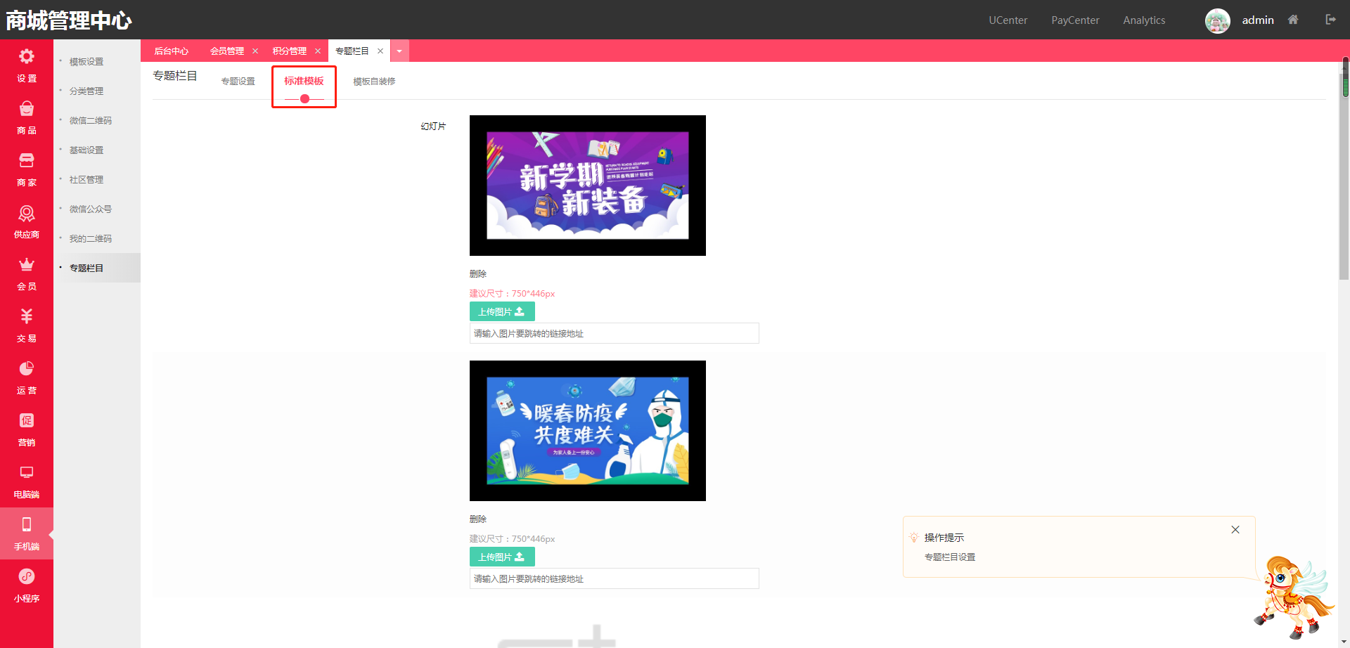Open UCenter link
This screenshot has width=1350, height=648.
pyautogui.click(x=1008, y=20)
